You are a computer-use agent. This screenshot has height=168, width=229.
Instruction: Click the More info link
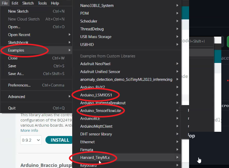tap(29, 130)
